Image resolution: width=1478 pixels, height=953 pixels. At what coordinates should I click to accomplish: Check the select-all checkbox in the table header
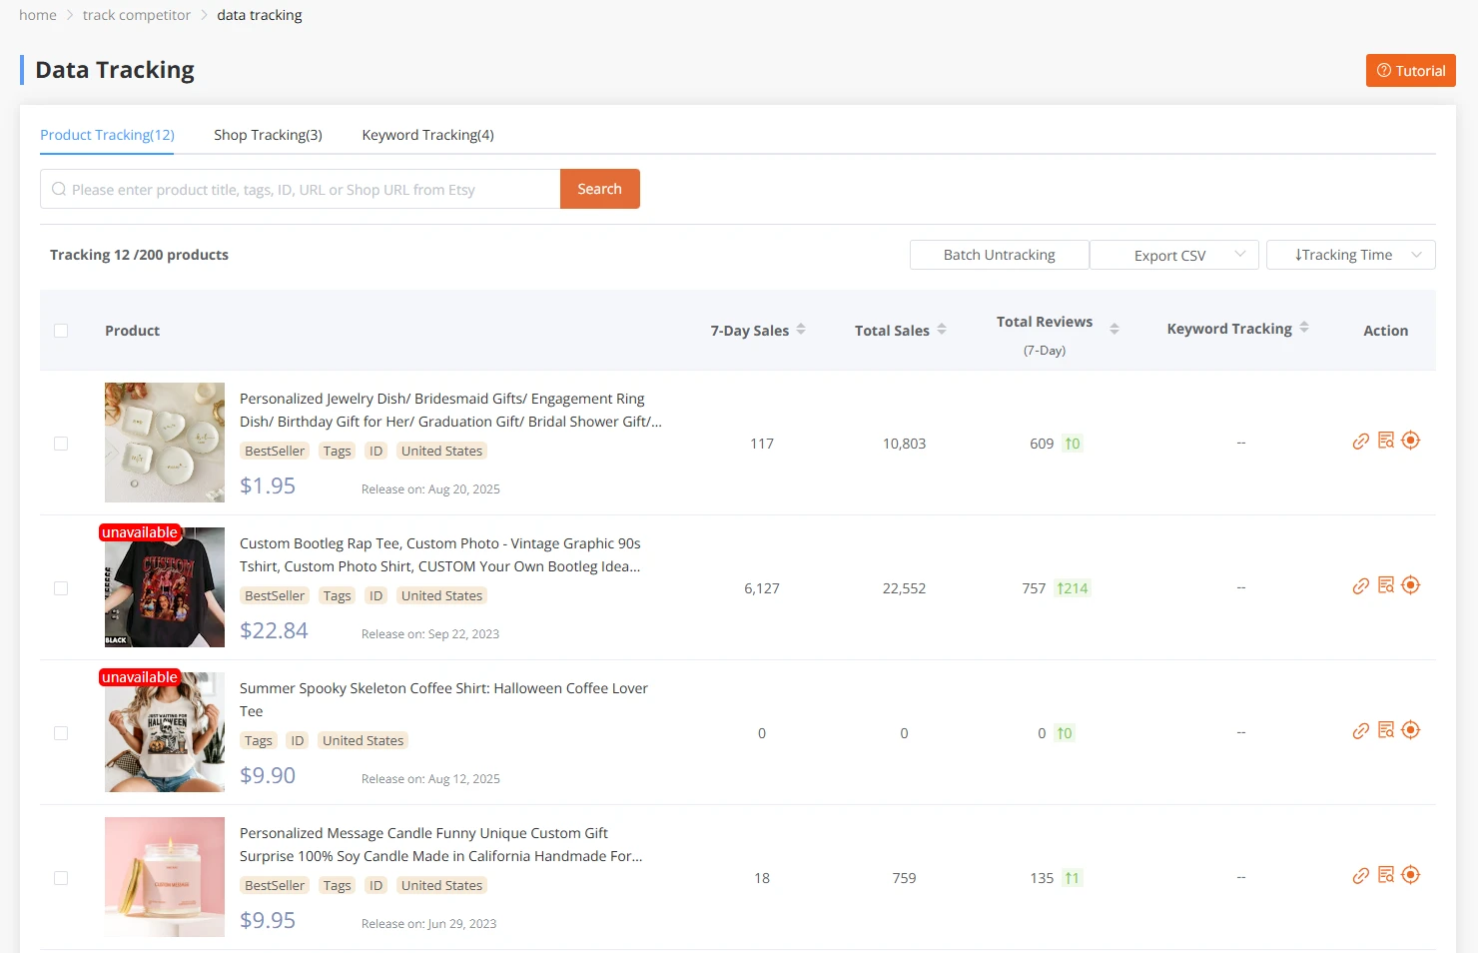click(61, 330)
